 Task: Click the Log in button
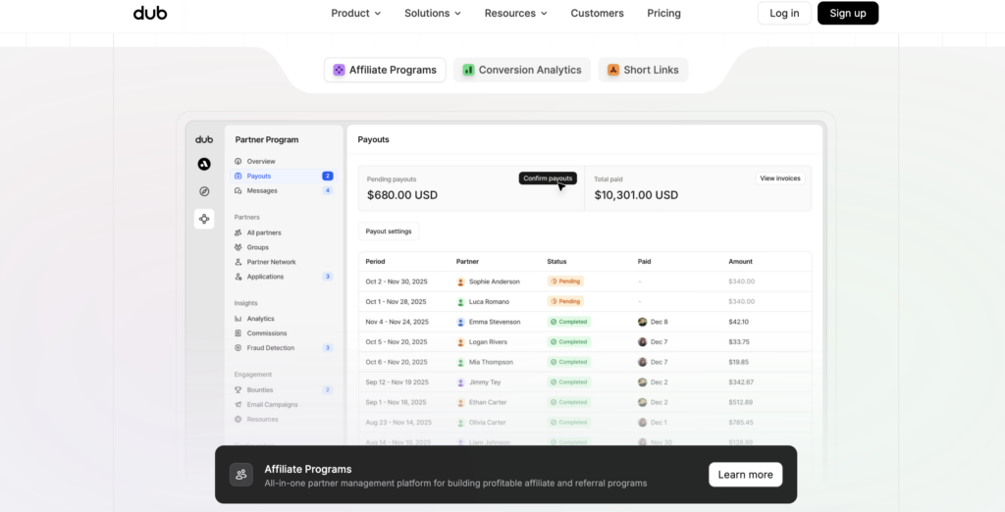tap(784, 13)
